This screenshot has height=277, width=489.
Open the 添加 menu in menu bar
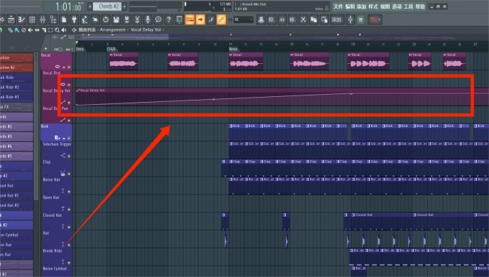[362, 6]
